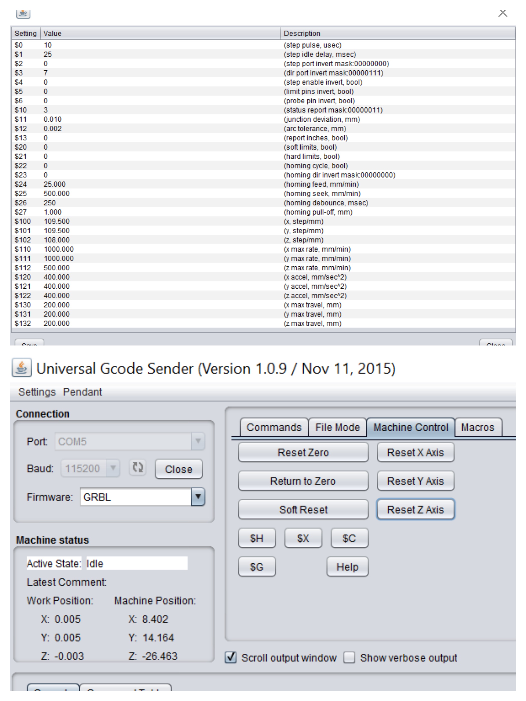Select the $130 value 200.000

[56, 305]
